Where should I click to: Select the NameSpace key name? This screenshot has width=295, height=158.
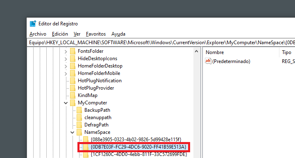point(97,132)
